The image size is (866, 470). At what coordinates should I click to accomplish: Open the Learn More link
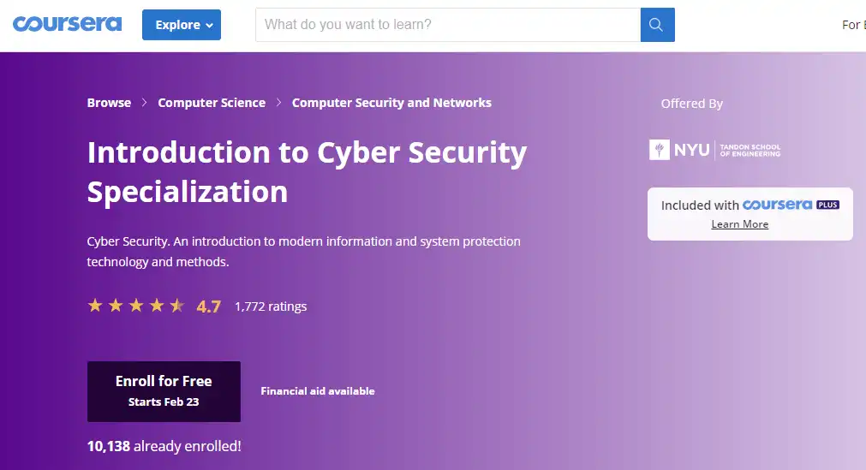[739, 224]
